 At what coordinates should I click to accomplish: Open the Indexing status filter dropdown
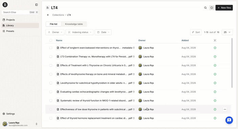tap(79, 32)
